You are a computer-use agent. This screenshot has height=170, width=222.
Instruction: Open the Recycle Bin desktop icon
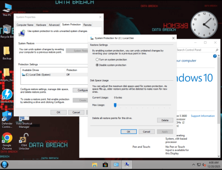pyautogui.click(x=7, y=32)
